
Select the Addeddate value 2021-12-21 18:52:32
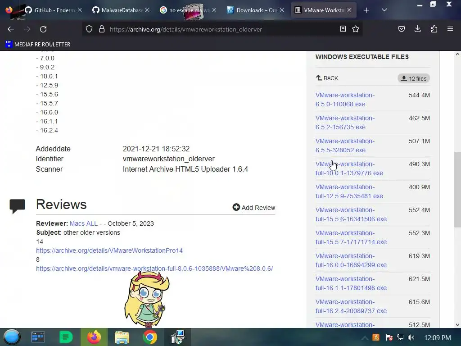(156, 149)
